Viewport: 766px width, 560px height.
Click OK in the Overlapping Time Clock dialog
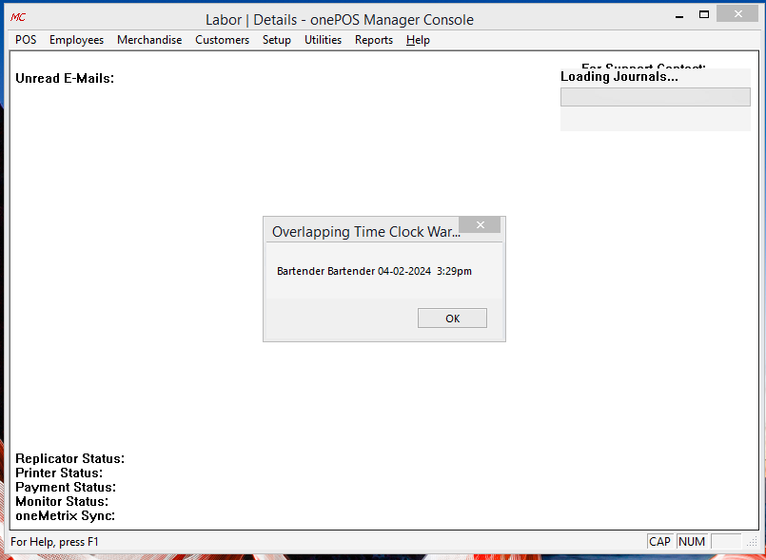[x=452, y=319]
